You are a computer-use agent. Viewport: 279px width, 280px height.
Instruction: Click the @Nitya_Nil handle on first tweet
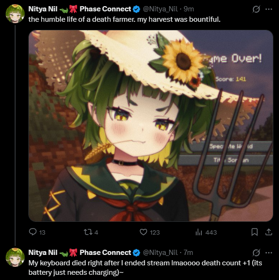coord(160,9)
